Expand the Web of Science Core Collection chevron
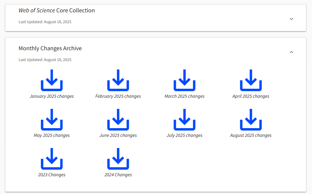Screen dimensions: 312x194 click(291, 19)
